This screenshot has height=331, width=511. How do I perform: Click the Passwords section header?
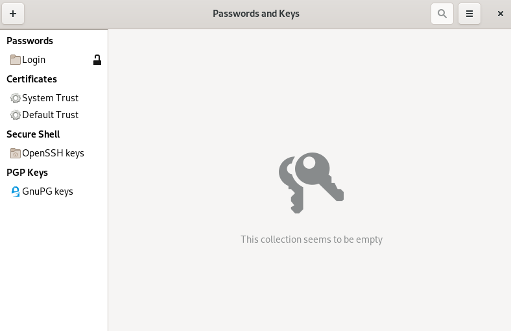(x=30, y=41)
